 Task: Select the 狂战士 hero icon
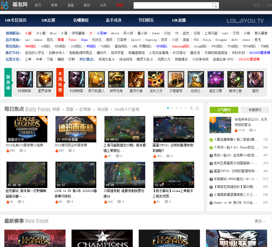click(x=196, y=79)
